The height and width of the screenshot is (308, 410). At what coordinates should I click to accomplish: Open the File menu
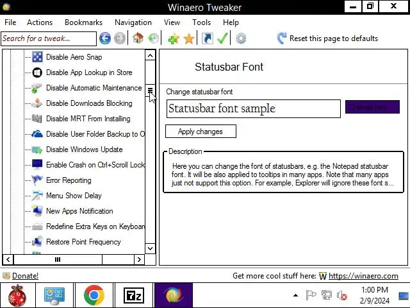[10, 22]
